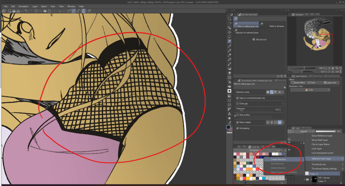The image size is (345, 186).
Task: Adjust the layer opacity slider
Action: (x=326, y=131)
